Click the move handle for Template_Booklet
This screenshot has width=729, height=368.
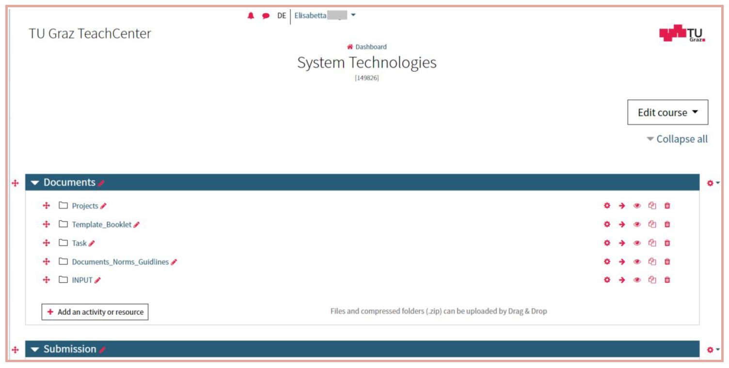coord(47,224)
